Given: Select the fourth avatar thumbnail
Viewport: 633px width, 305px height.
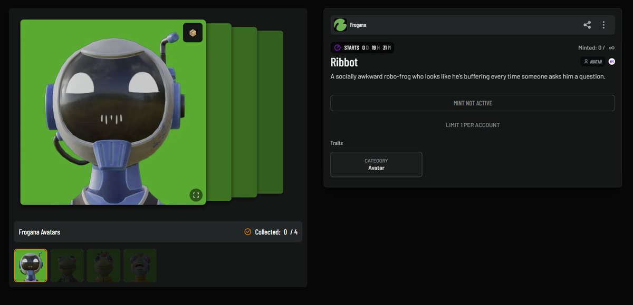Looking at the screenshot, I should 140,265.
